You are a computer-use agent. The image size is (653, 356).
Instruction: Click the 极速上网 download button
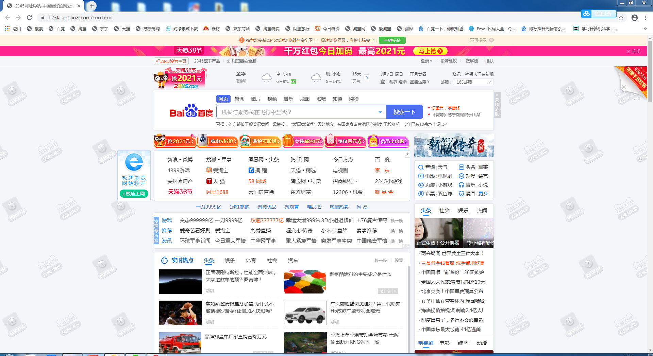134,194
